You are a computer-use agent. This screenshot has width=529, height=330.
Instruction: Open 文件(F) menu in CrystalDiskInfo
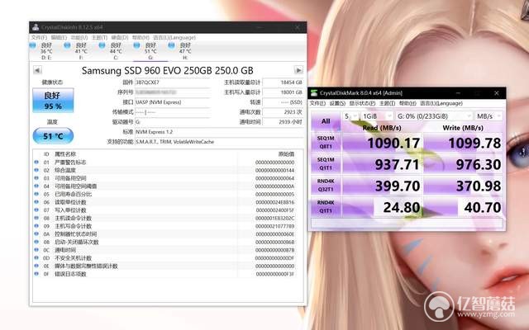click(39, 37)
